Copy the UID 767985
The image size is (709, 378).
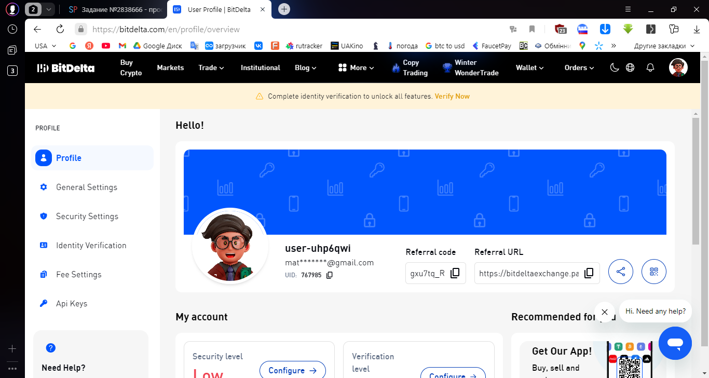(330, 275)
